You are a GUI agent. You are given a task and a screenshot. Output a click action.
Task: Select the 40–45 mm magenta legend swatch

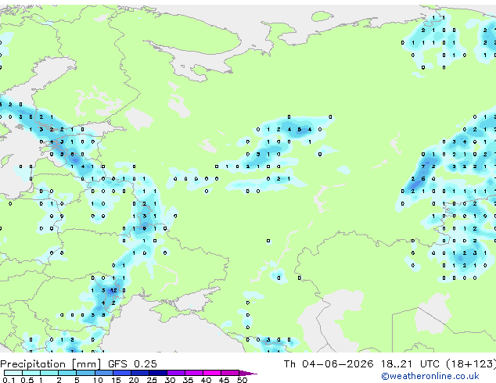click(212, 373)
